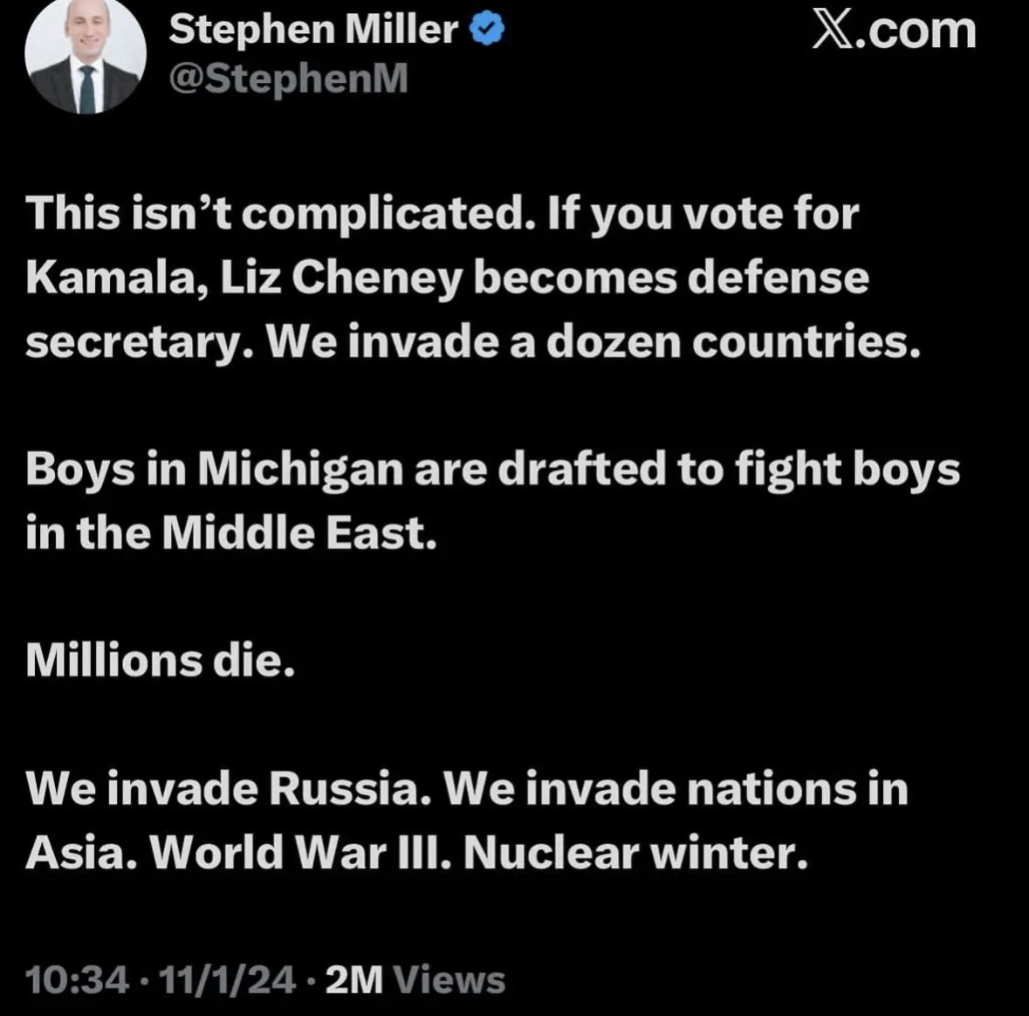Click the blue verified checkmark badge
Screen dimensions: 1029x1016
pyautogui.click(x=487, y=31)
